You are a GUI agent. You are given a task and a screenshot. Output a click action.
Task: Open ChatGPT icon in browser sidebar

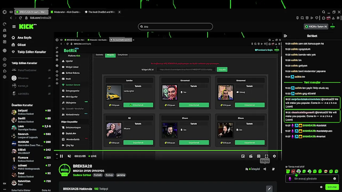[x=5, y=50]
